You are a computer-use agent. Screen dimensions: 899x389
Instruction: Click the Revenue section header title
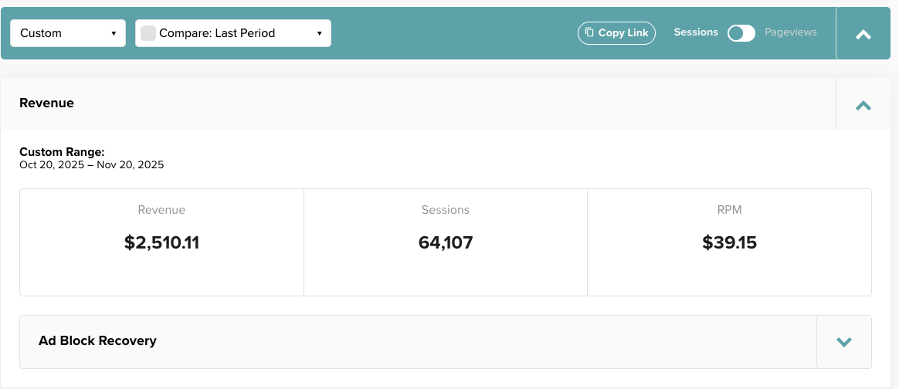(46, 103)
